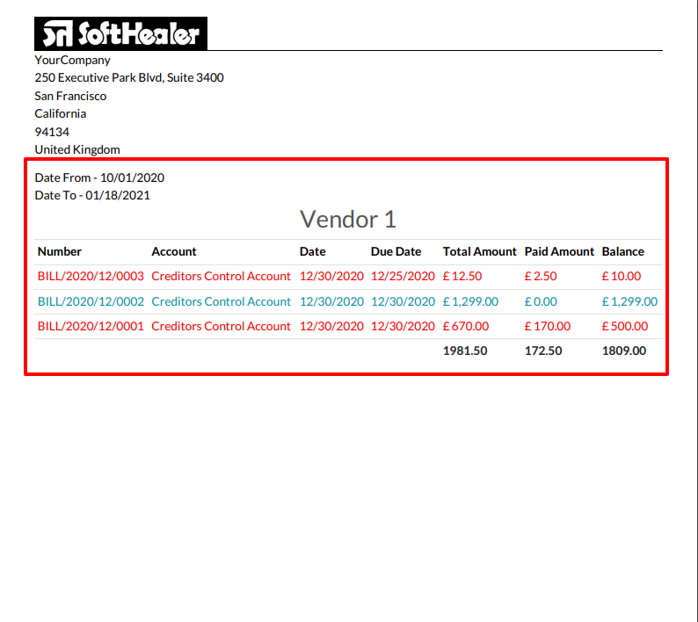Click the California state line
This screenshot has height=622, width=698.
coord(61,114)
